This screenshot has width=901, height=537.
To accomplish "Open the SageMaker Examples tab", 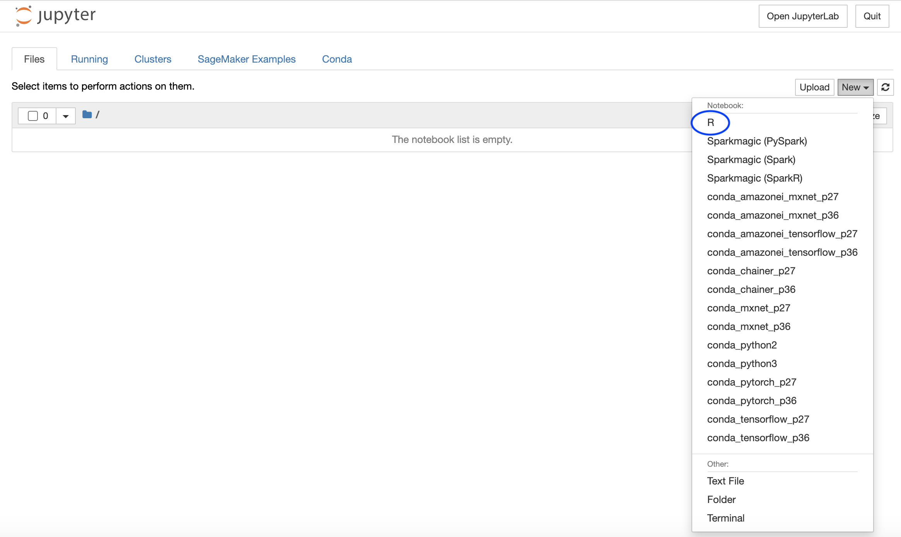I will point(247,59).
